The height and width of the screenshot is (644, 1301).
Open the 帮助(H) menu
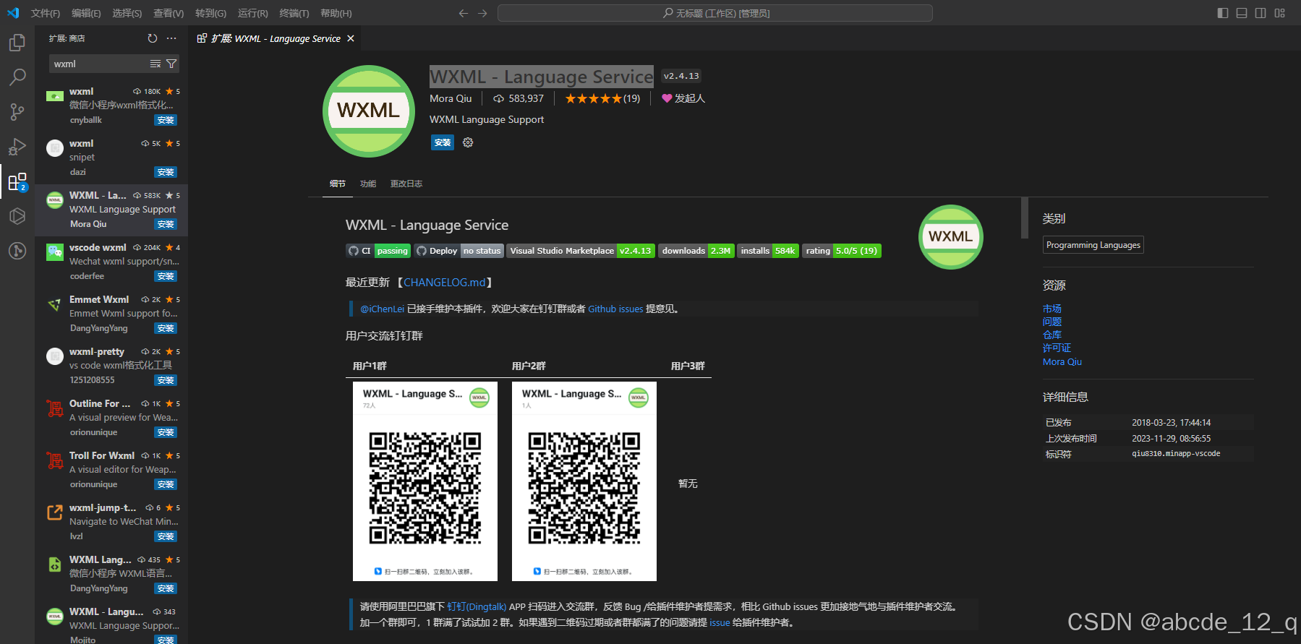point(336,13)
